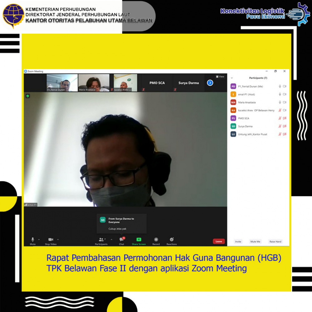Start Share Screen green button
This screenshot has width=312, height=312.
[x=139, y=241]
